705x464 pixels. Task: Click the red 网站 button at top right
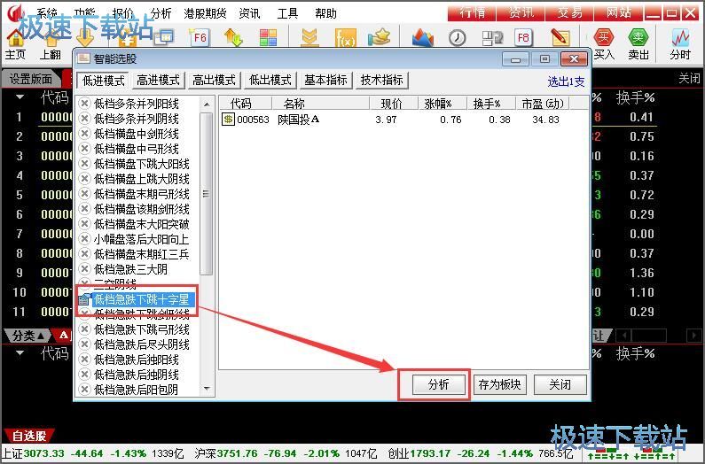tap(618, 12)
